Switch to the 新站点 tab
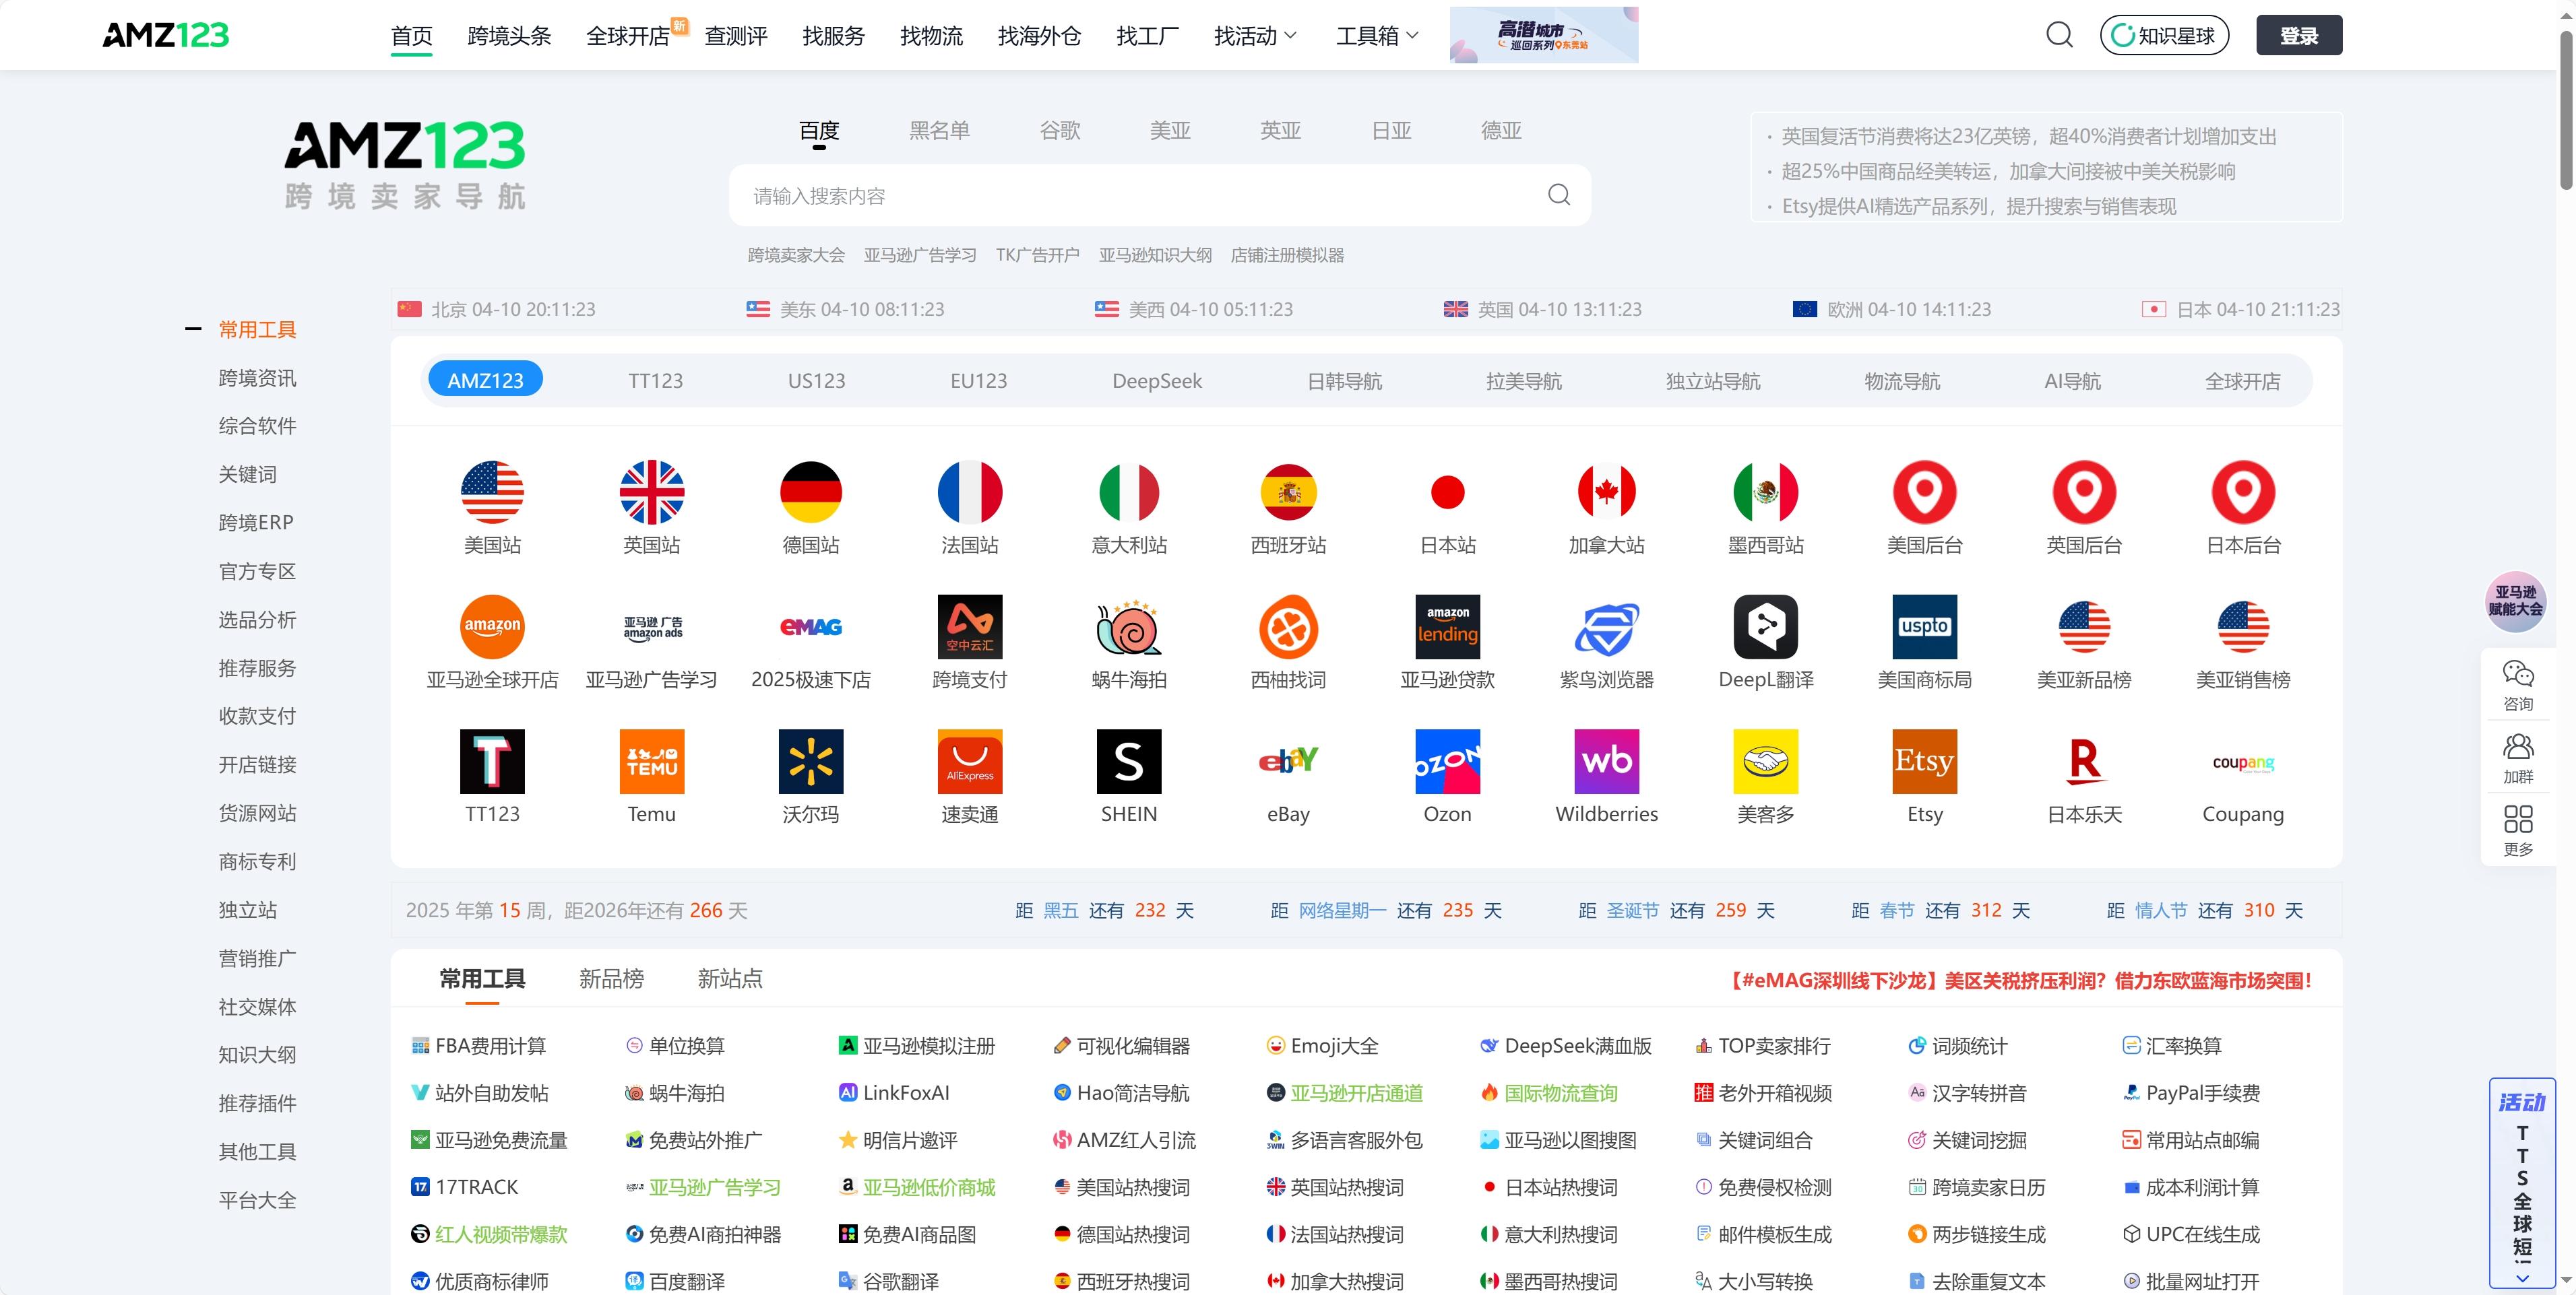Viewport: 2576px width, 1295px height. [730, 979]
